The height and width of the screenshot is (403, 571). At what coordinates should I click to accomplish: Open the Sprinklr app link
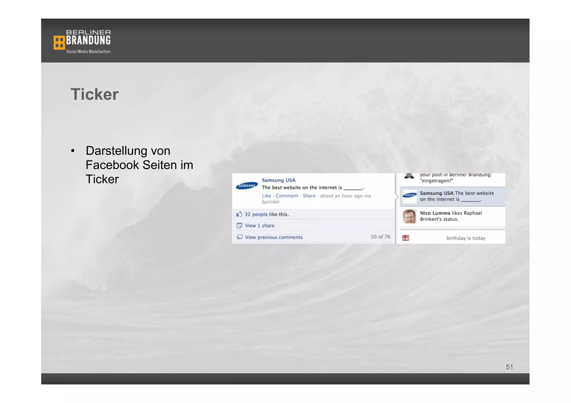[270, 202]
